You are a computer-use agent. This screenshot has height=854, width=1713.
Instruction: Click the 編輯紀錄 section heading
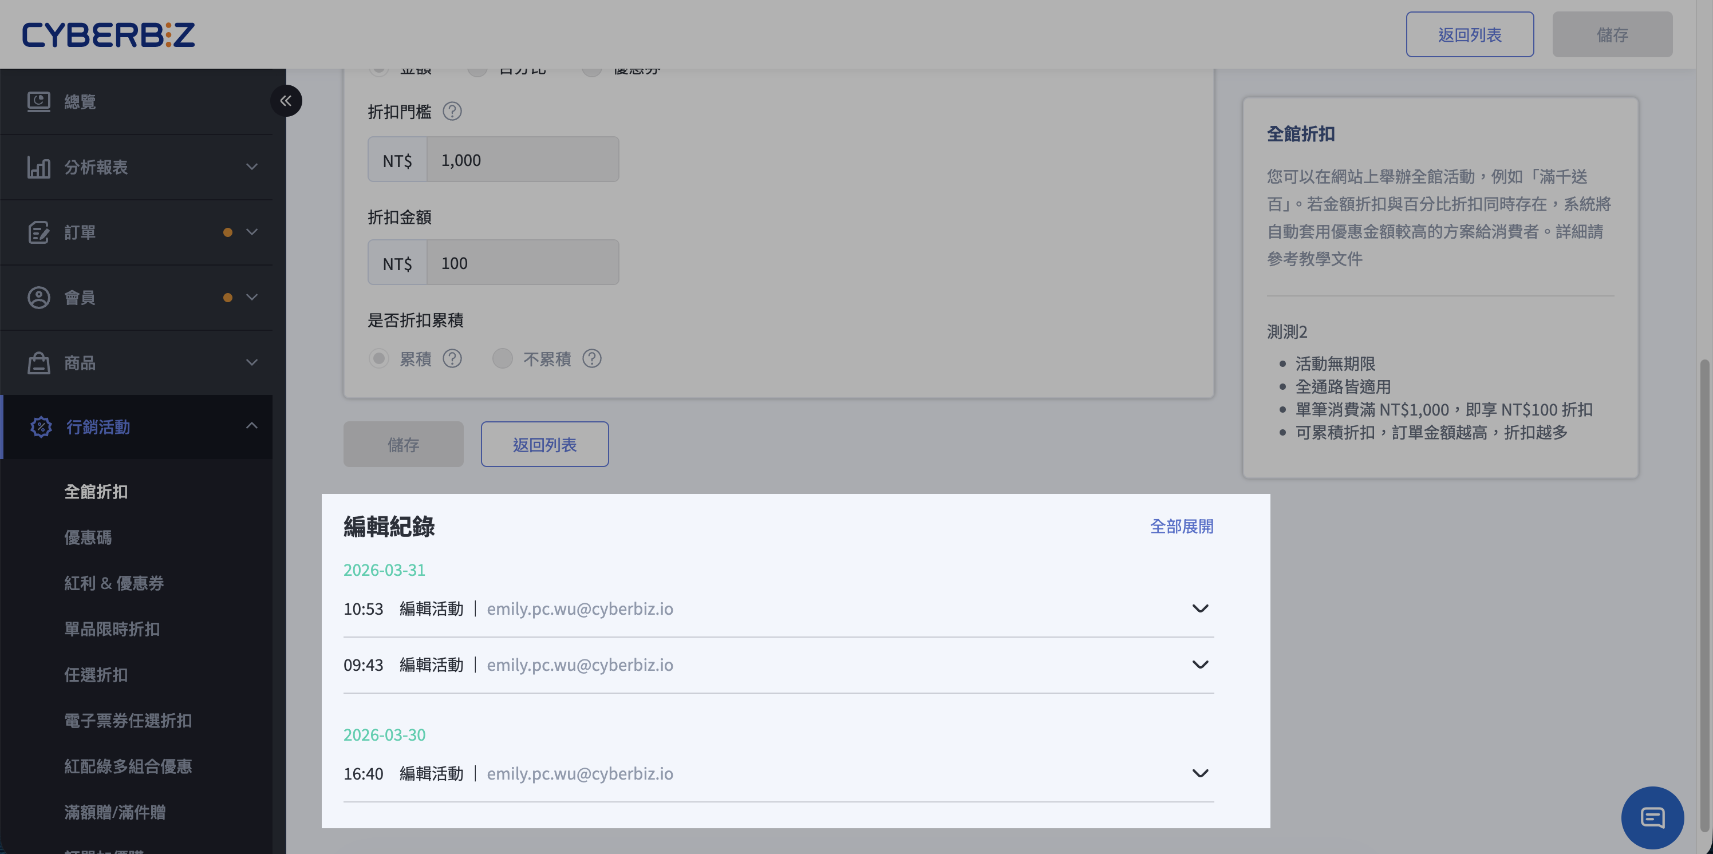[389, 527]
